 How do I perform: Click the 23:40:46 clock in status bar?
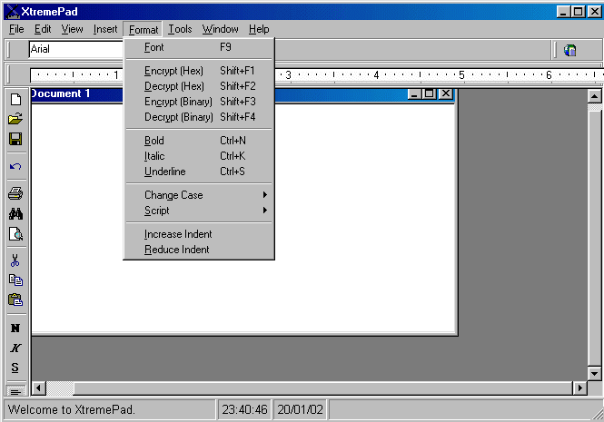coord(244,409)
